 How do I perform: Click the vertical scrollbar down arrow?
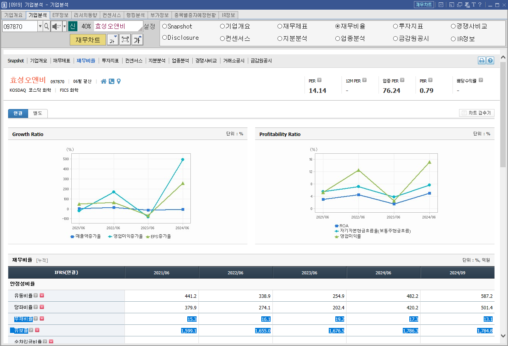pyautogui.click(x=503, y=336)
